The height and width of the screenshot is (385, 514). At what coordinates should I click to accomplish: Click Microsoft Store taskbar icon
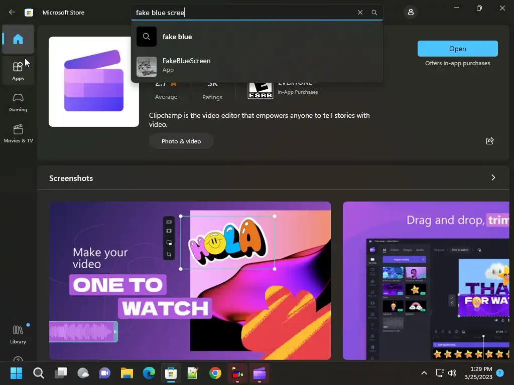(171, 373)
